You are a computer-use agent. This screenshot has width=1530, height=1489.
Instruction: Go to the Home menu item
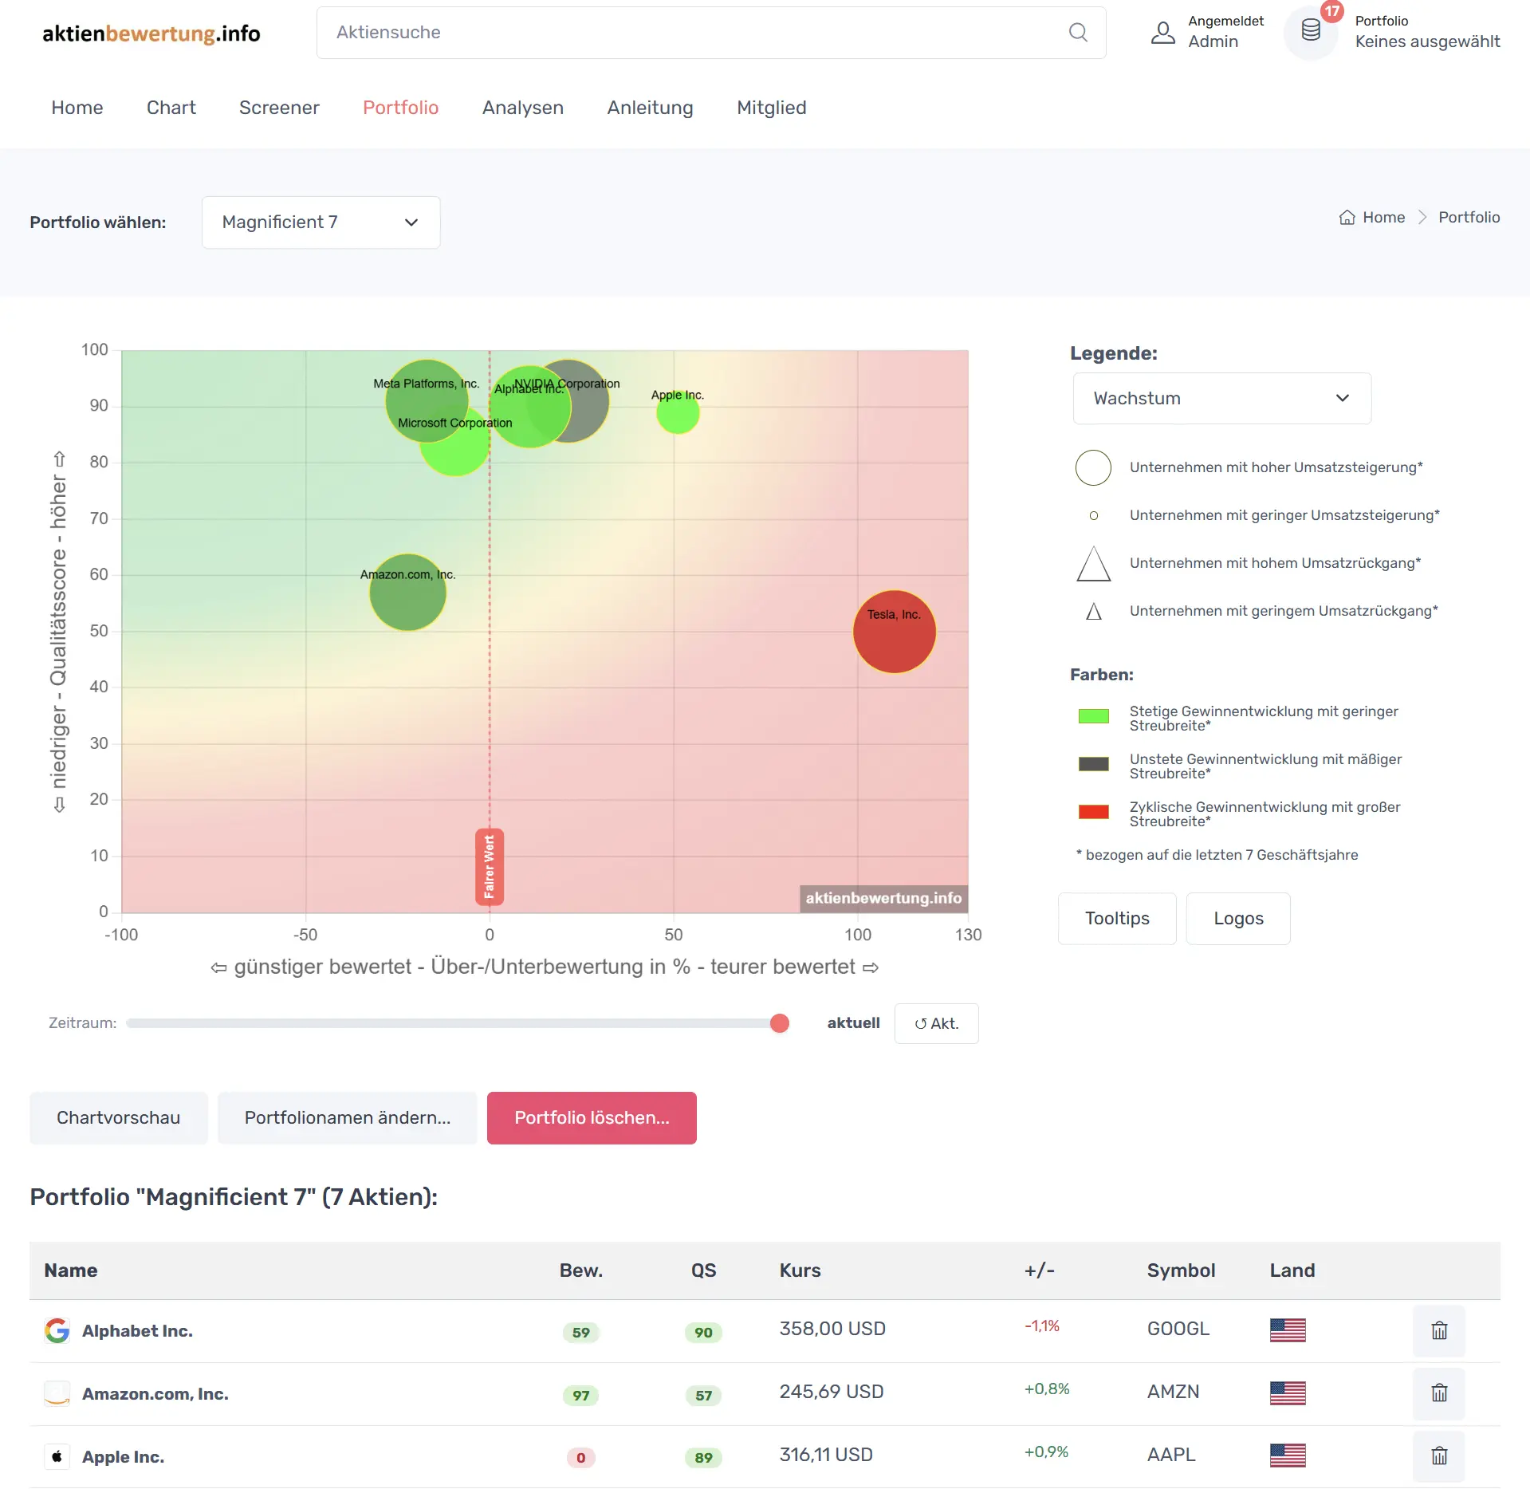pos(77,108)
